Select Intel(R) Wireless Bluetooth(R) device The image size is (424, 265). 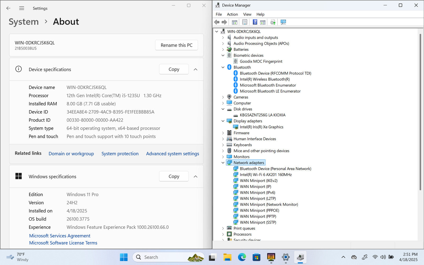[x=265, y=79]
